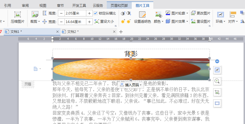Close the 文档1 document tab
This screenshot has width=245, height=124.
(x=57, y=32)
